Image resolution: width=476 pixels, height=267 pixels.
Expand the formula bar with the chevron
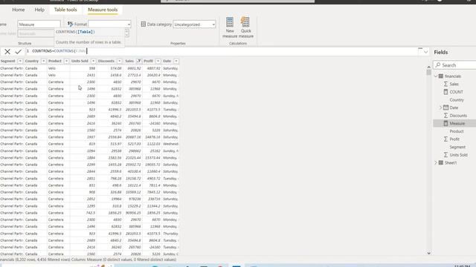coord(426,52)
